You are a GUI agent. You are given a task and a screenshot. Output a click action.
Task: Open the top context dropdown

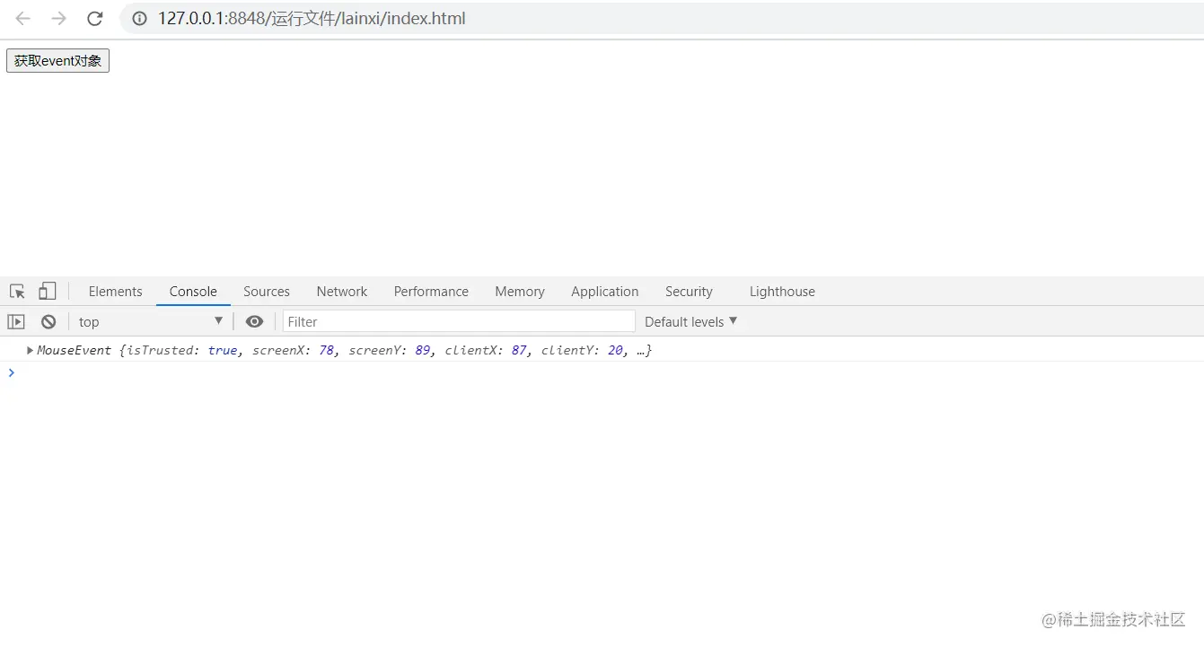151,321
